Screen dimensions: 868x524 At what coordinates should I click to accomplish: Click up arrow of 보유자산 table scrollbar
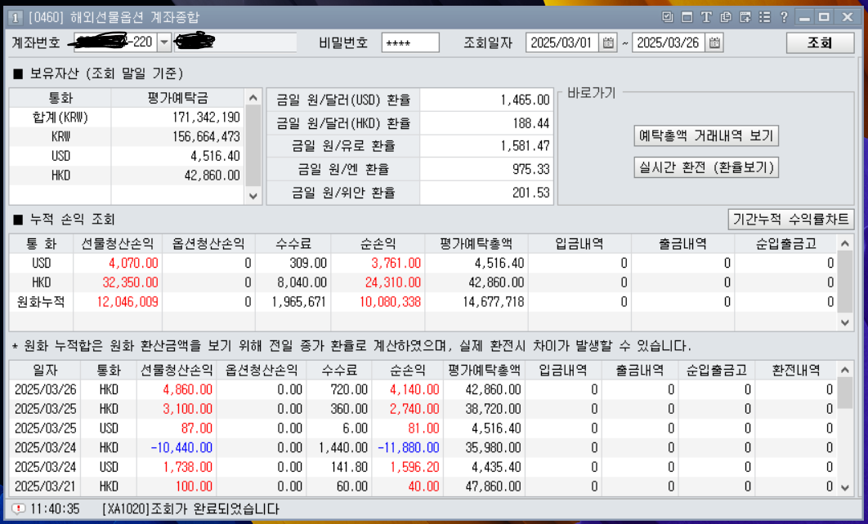253,98
